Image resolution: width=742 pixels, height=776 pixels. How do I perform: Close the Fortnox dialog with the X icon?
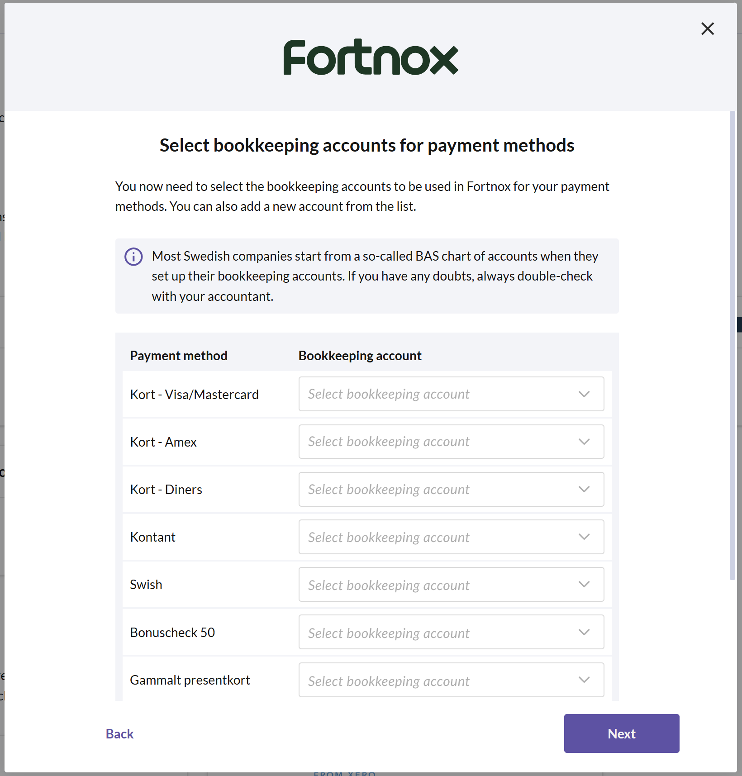point(708,29)
